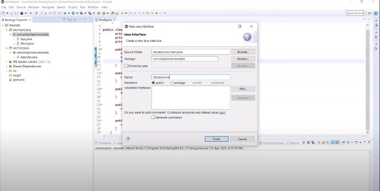380x191 pixels.
Task: Click the Package text field
Action: (185, 59)
